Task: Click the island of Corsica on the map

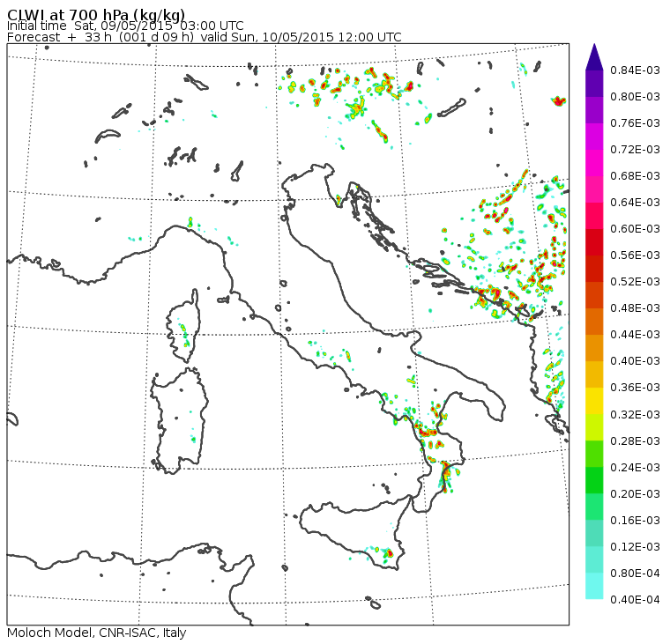Action: pyautogui.click(x=184, y=327)
